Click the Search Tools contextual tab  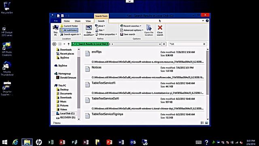[x=101, y=16]
